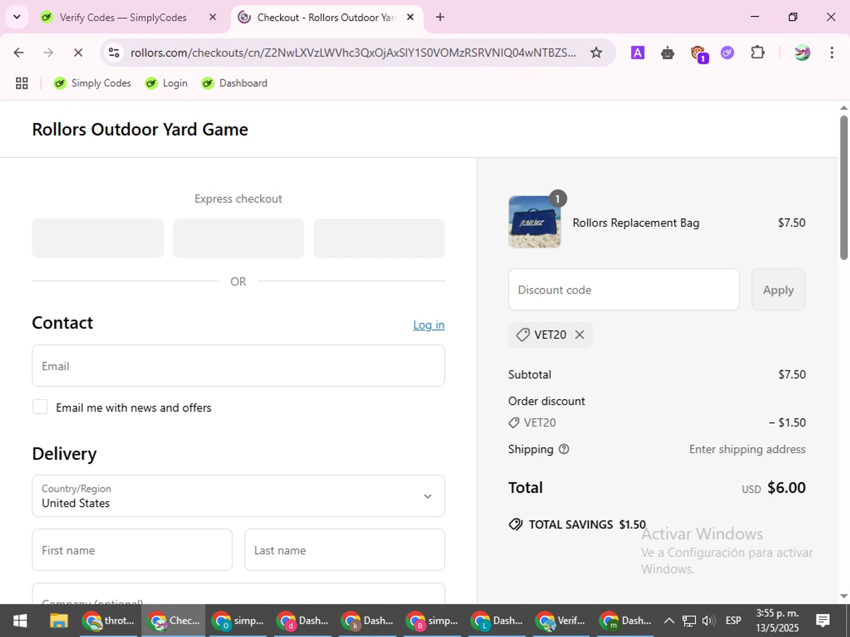
Task: Click the Shipping help question icon
Action: pos(564,449)
